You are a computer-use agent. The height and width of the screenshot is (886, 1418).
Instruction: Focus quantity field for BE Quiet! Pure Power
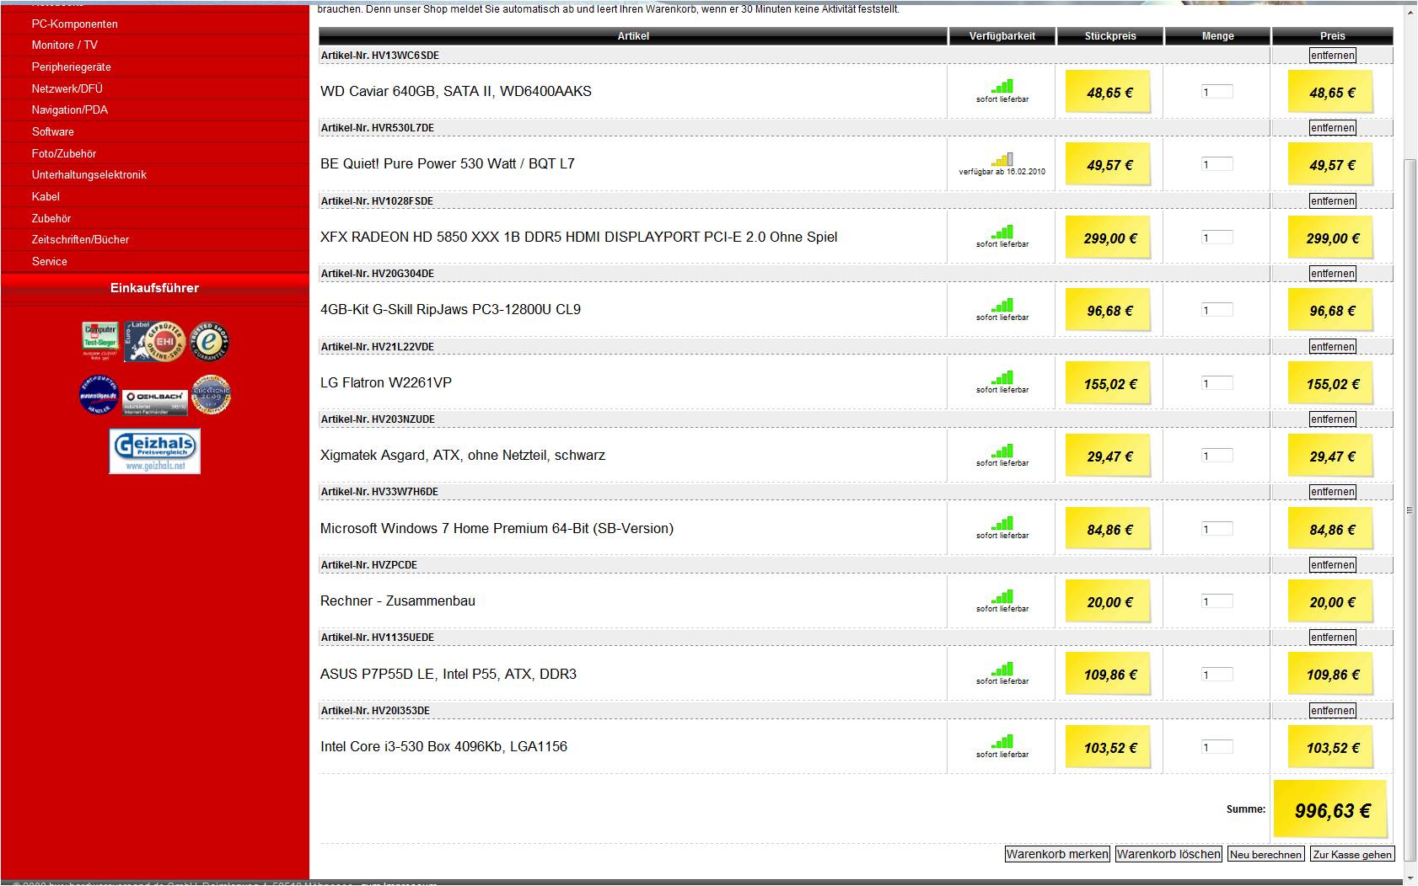pos(1217,164)
